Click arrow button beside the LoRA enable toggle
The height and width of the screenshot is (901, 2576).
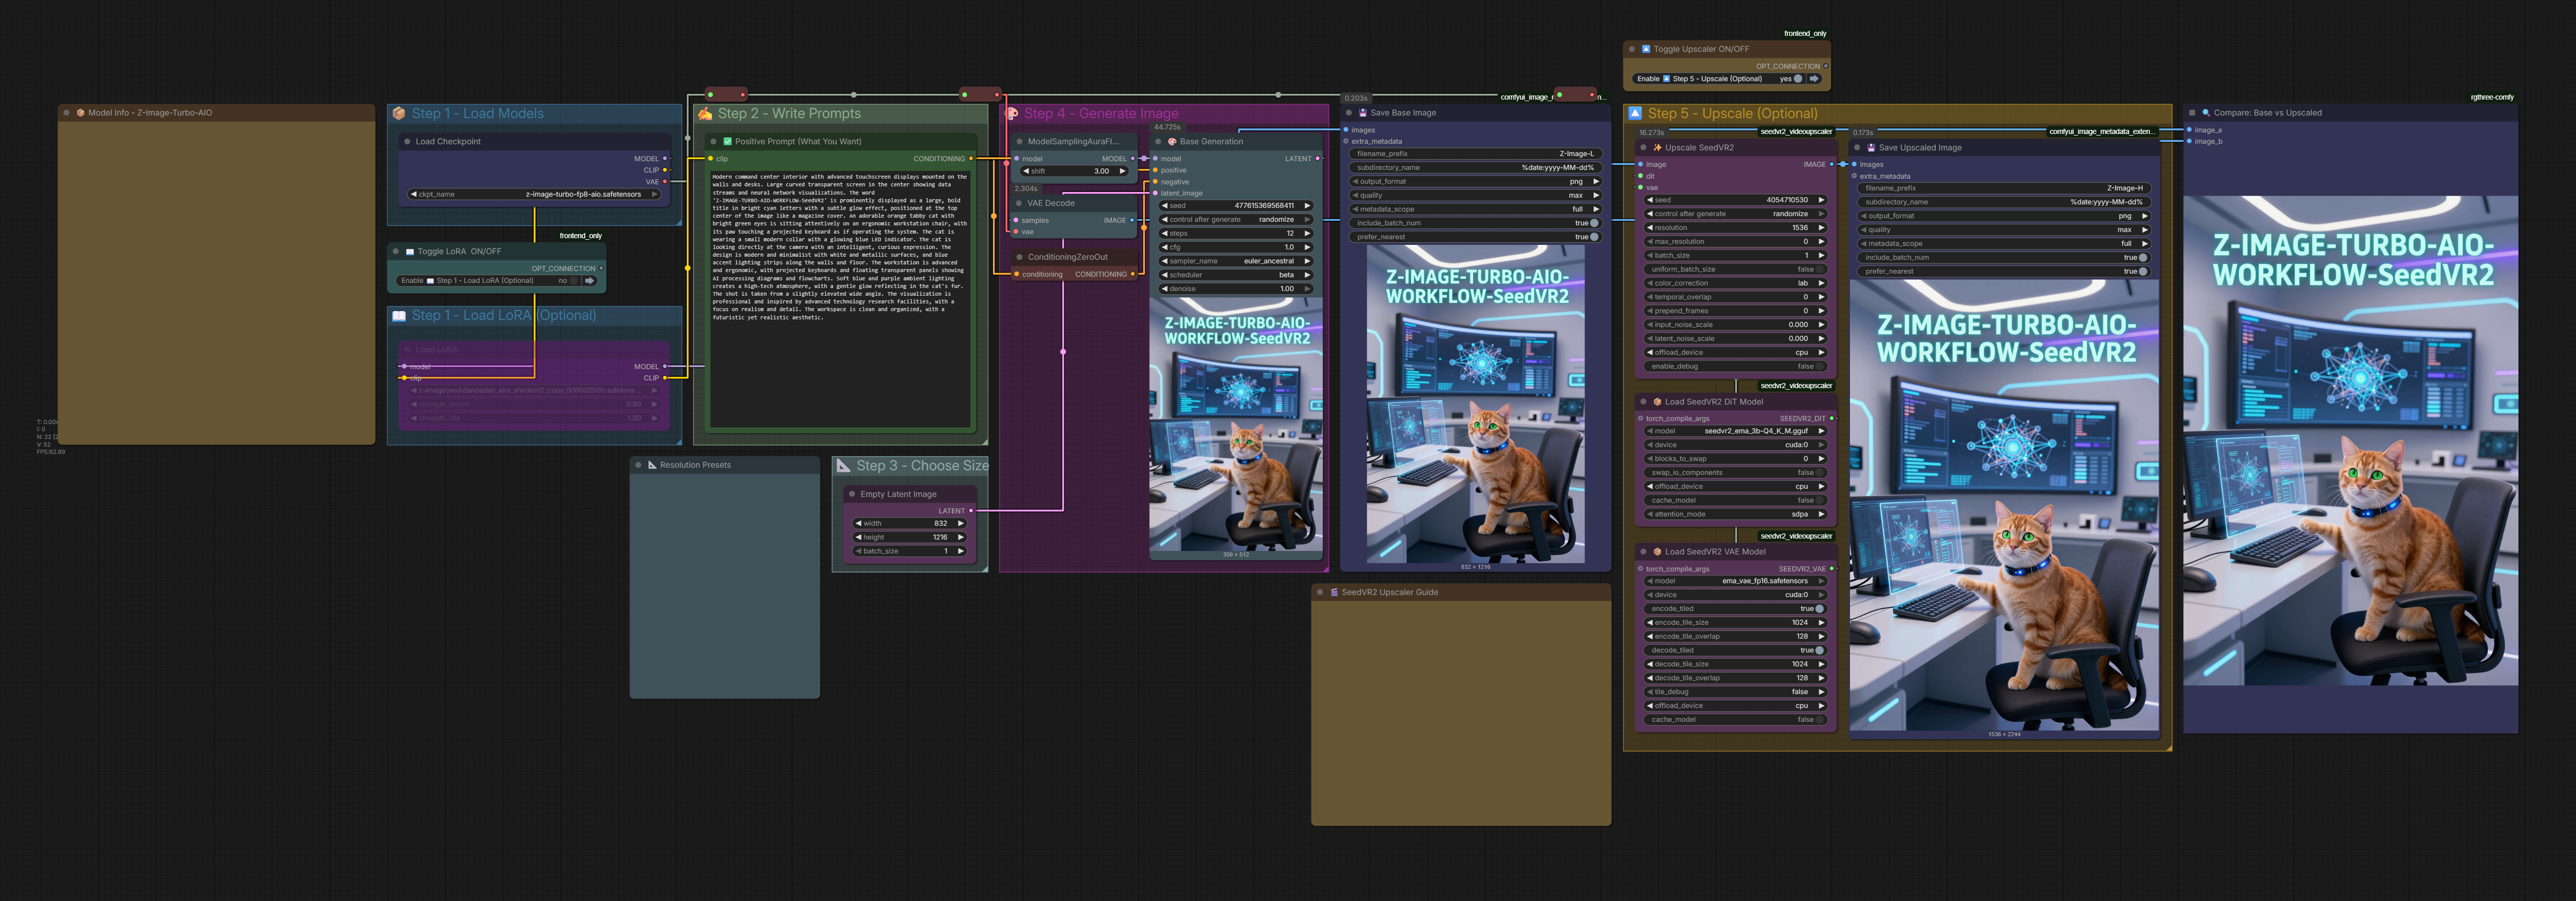(x=590, y=281)
